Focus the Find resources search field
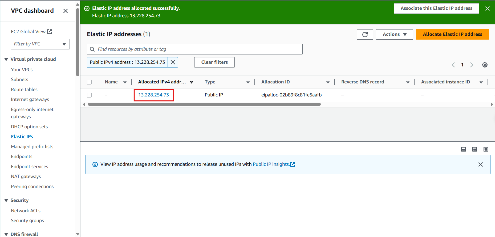 [x=195, y=49]
